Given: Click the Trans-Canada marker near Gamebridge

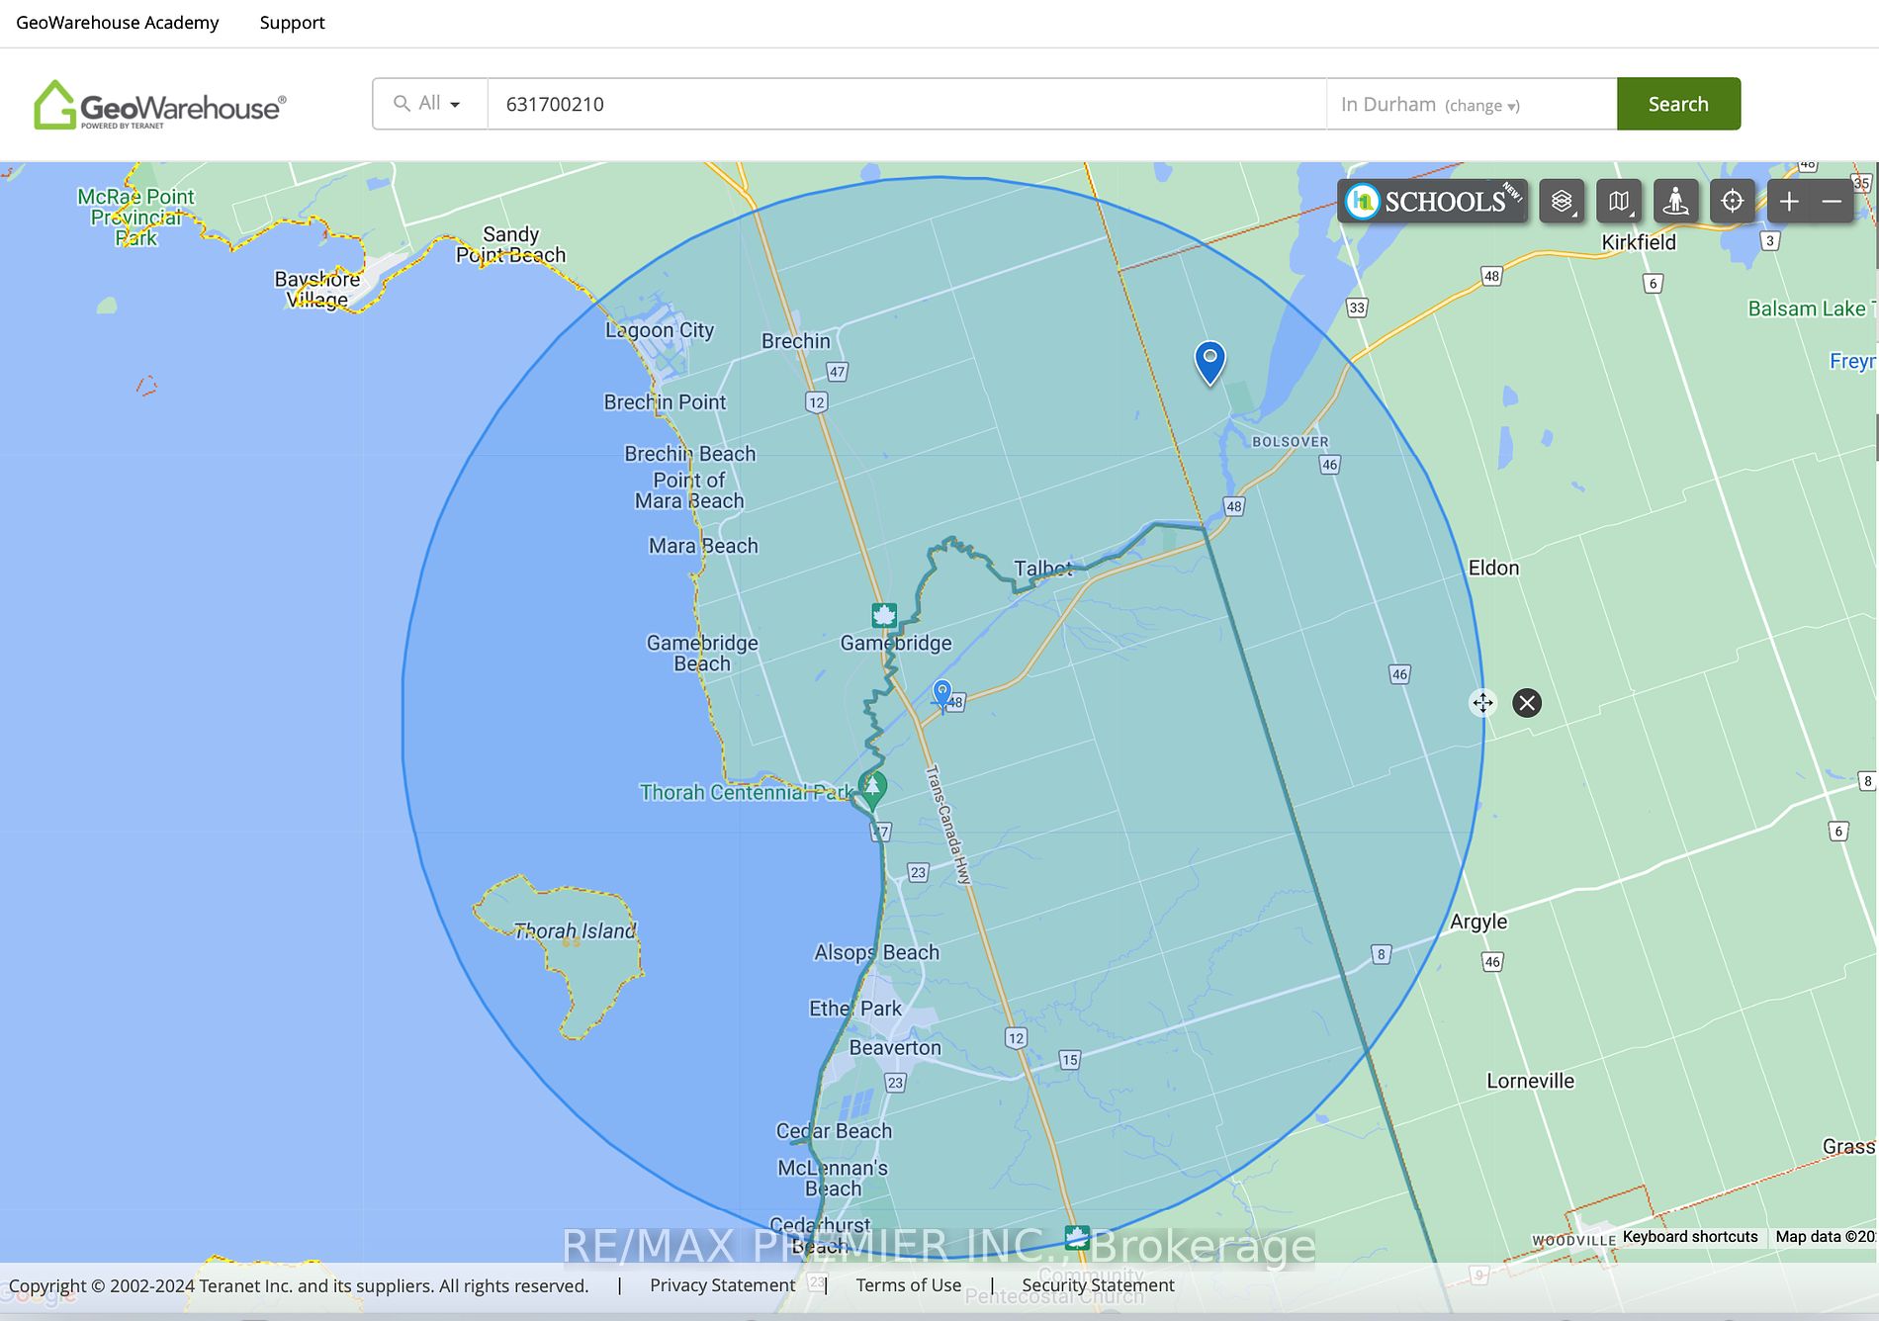Looking at the screenshot, I should click(884, 615).
